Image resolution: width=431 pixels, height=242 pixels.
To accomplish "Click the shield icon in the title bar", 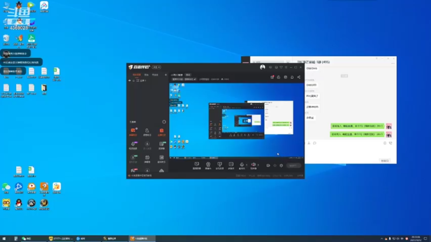I will click(281, 67).
